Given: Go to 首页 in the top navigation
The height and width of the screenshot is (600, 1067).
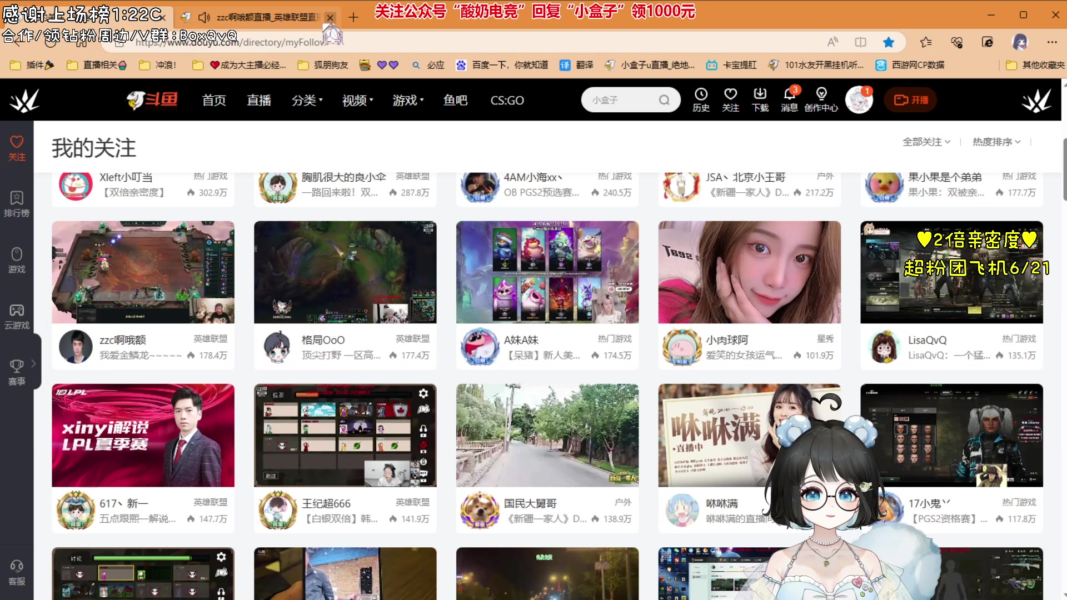Looking at the screenshot, I should coord(213,101).
